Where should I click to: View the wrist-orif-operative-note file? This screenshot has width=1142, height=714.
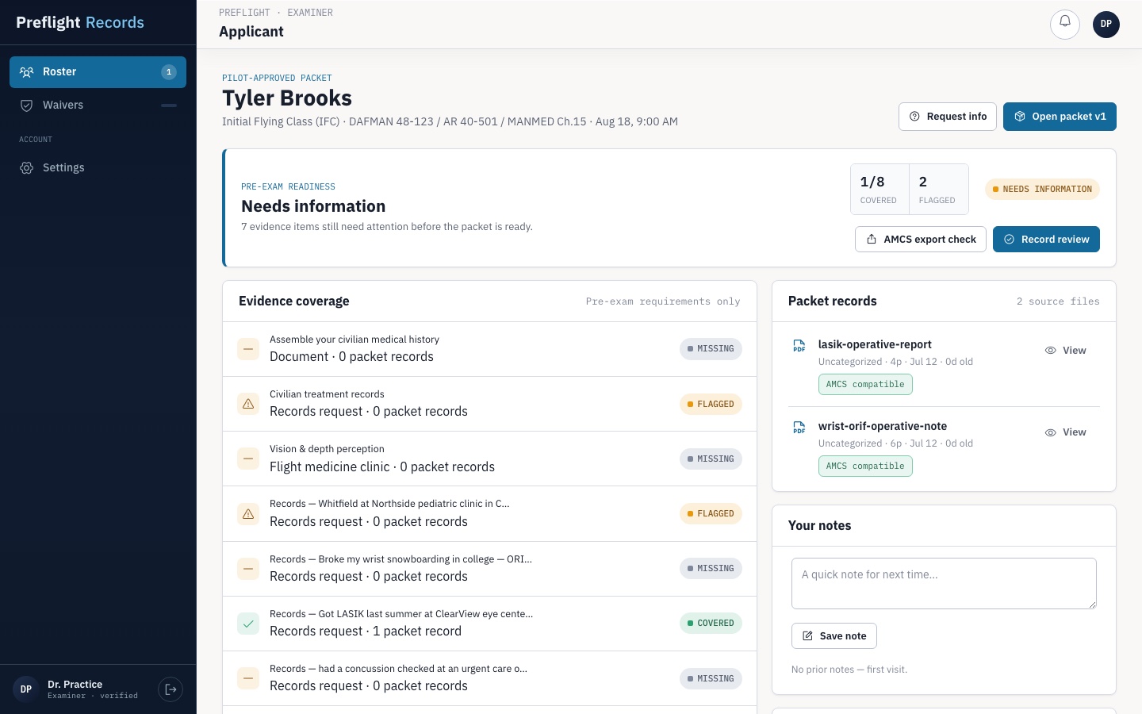[1066, 432]
